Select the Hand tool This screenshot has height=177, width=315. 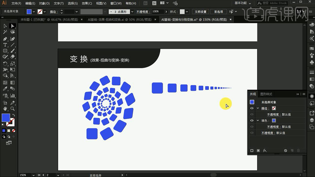[x=5, y=109]
